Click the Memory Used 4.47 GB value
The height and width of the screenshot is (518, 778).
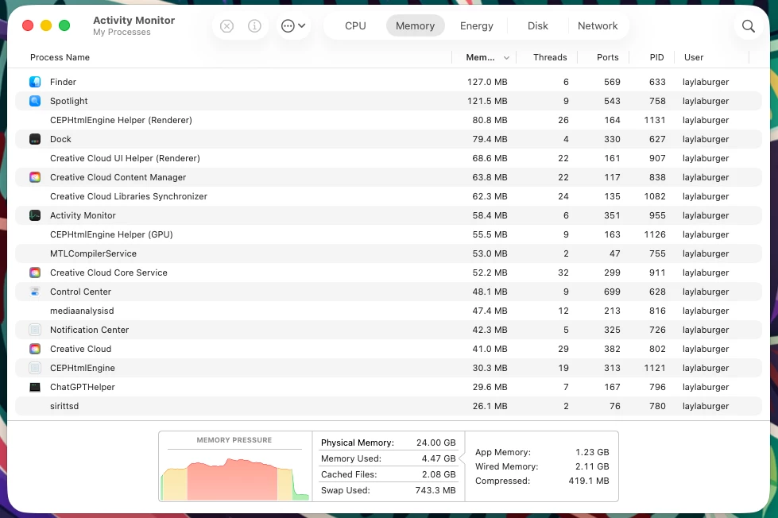click(439, 458)
